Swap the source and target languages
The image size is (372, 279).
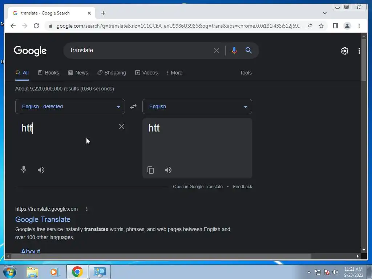click(x=133, y=106)
